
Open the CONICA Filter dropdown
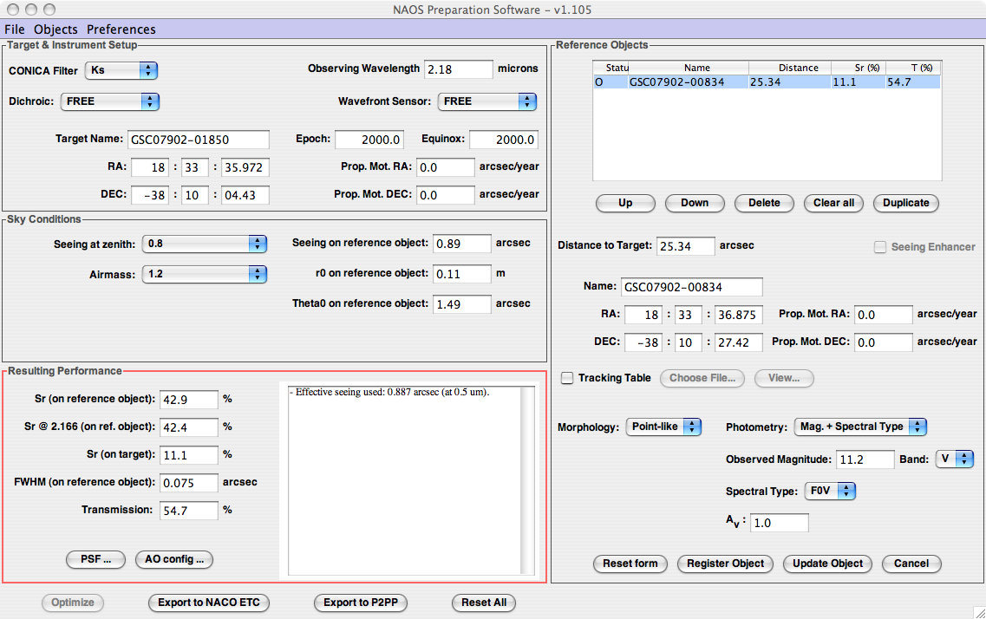121,70
